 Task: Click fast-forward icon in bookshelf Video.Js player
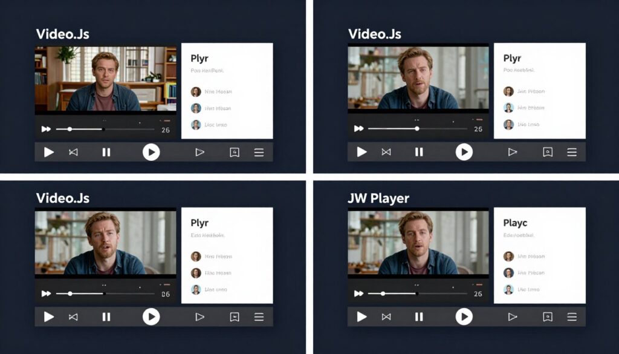46,129
